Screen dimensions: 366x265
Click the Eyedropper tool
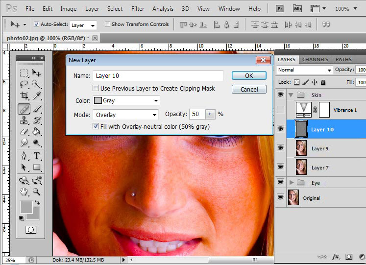(37, 96)
